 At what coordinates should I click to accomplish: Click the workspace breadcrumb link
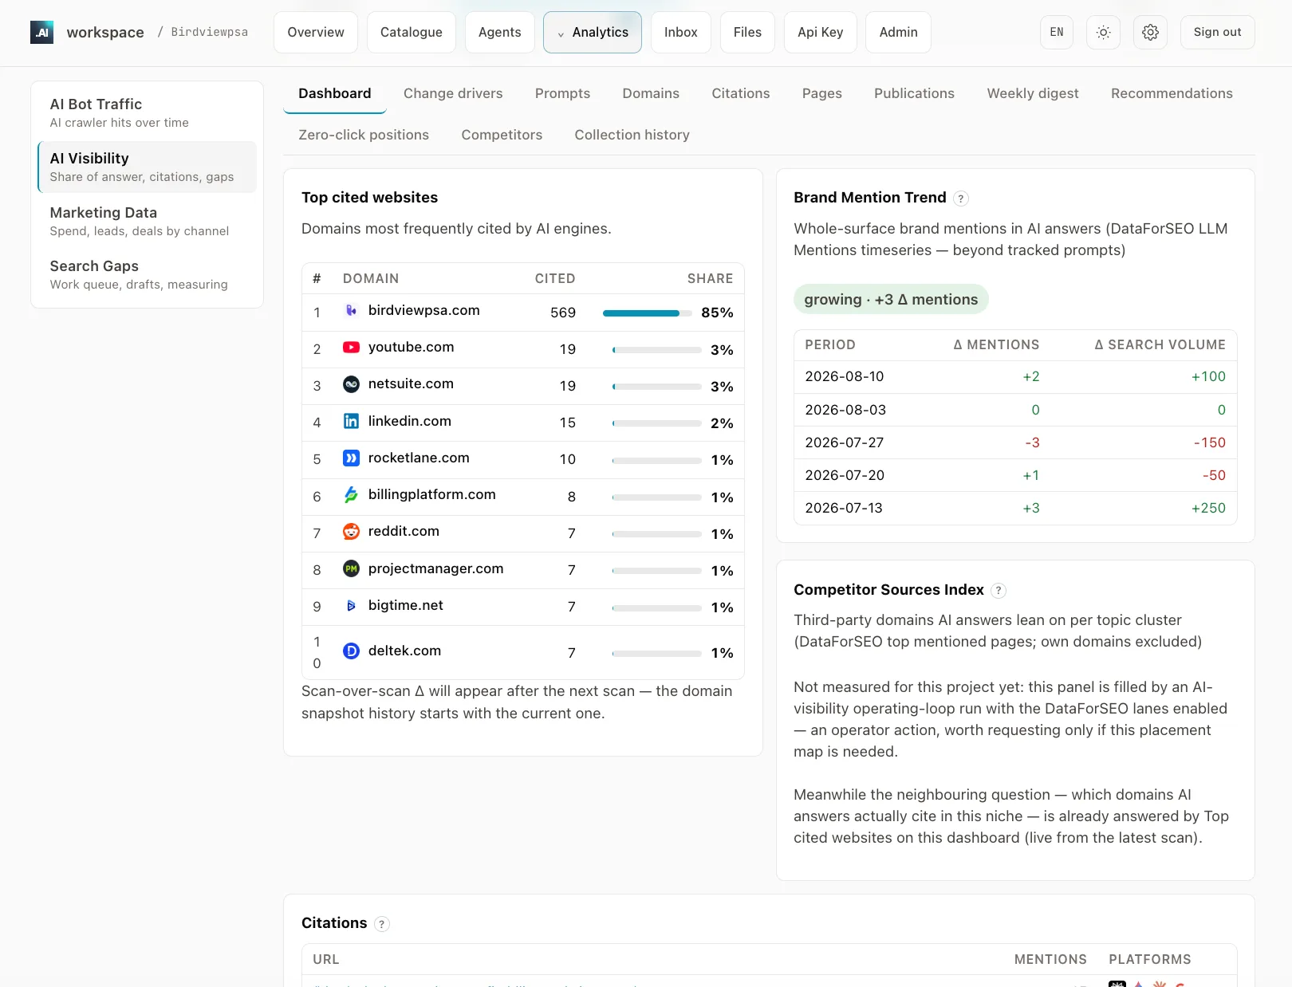point(105,32)
